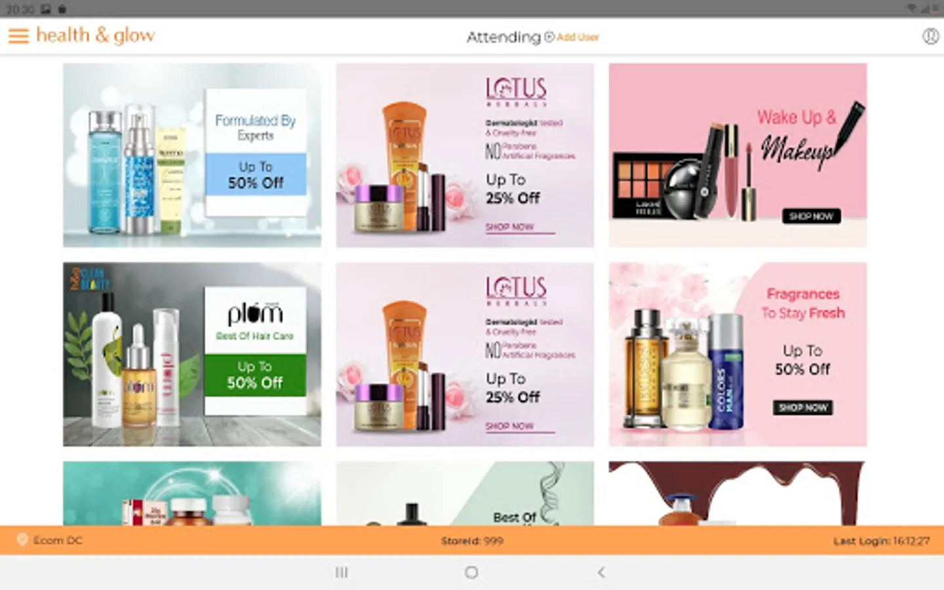Viewport: 944px width, 590px height.
Task: Click Up To 50% Off blue badge
Action: (x=256, y=174)
